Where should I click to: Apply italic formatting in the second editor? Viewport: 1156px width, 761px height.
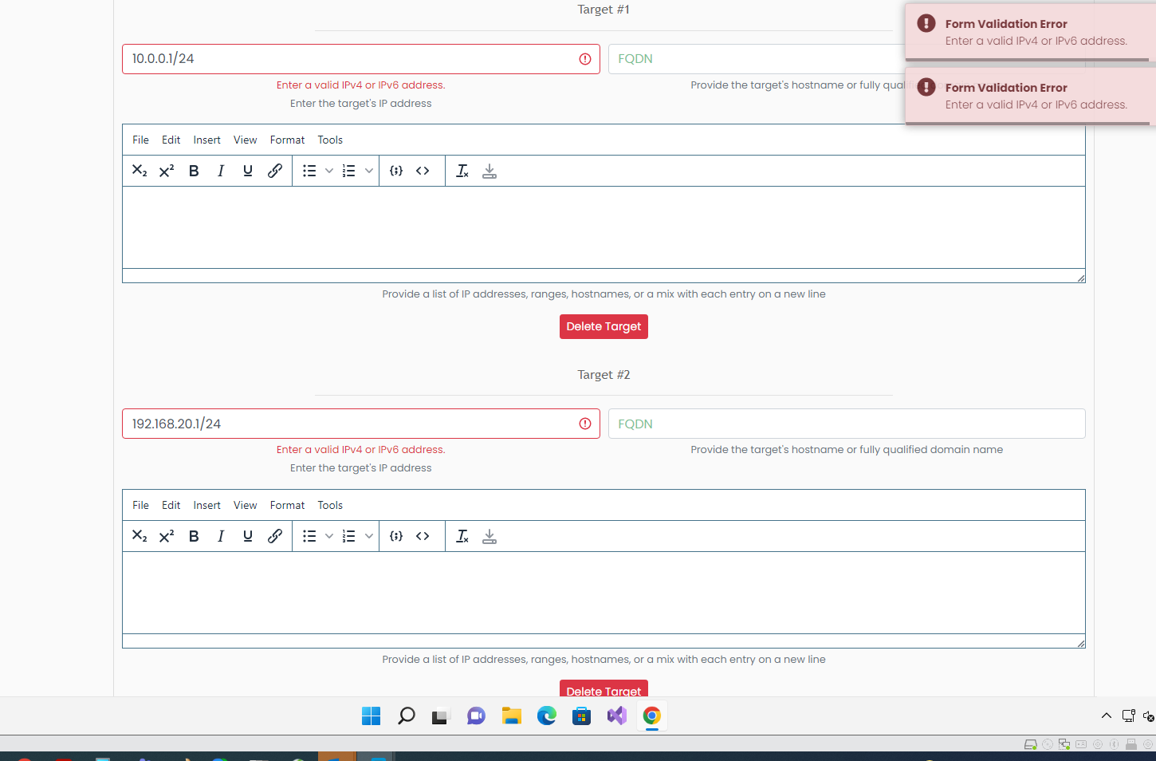221,535
